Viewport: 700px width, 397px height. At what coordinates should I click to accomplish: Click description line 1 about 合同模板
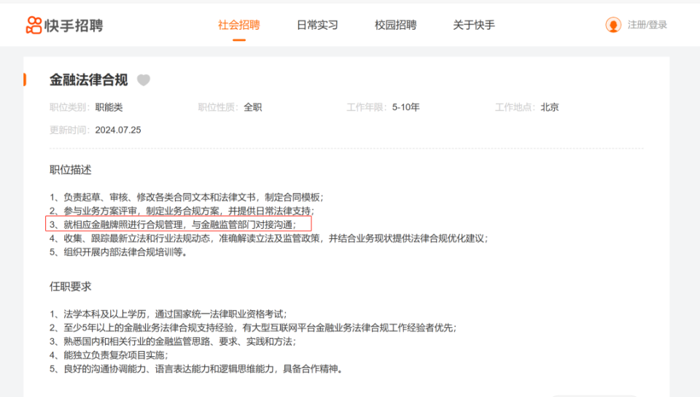coord(186,197)
